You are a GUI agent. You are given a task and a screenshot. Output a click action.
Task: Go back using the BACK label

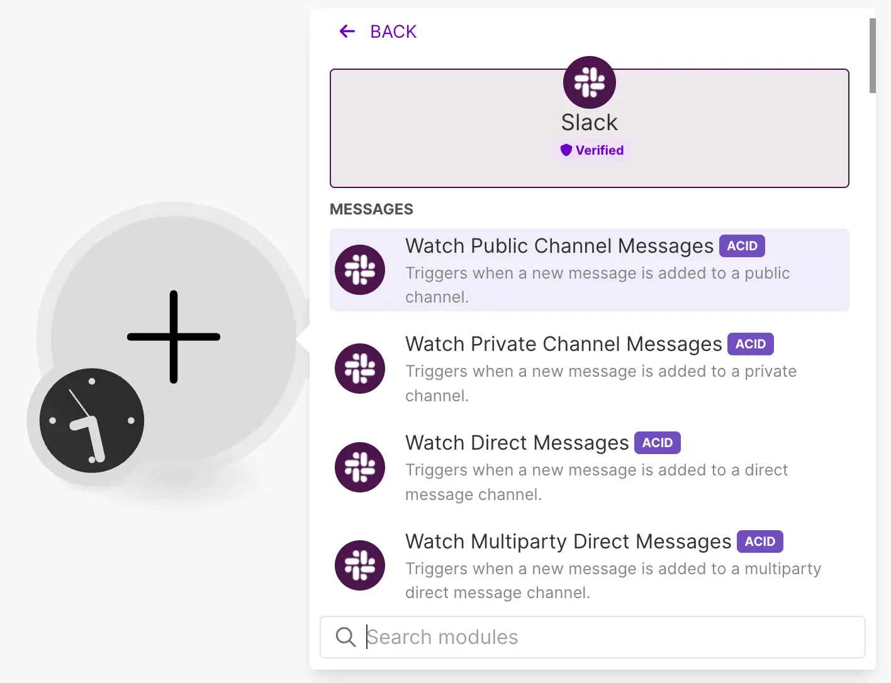[393, 31]
